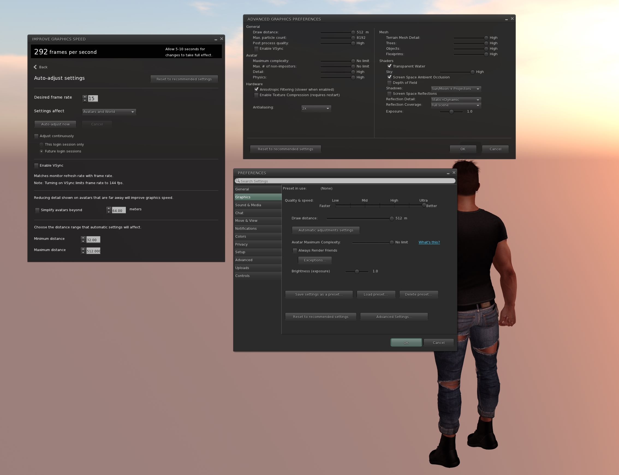
Task: Open the Settings affect dropdown
Action: tap(109, 112)
